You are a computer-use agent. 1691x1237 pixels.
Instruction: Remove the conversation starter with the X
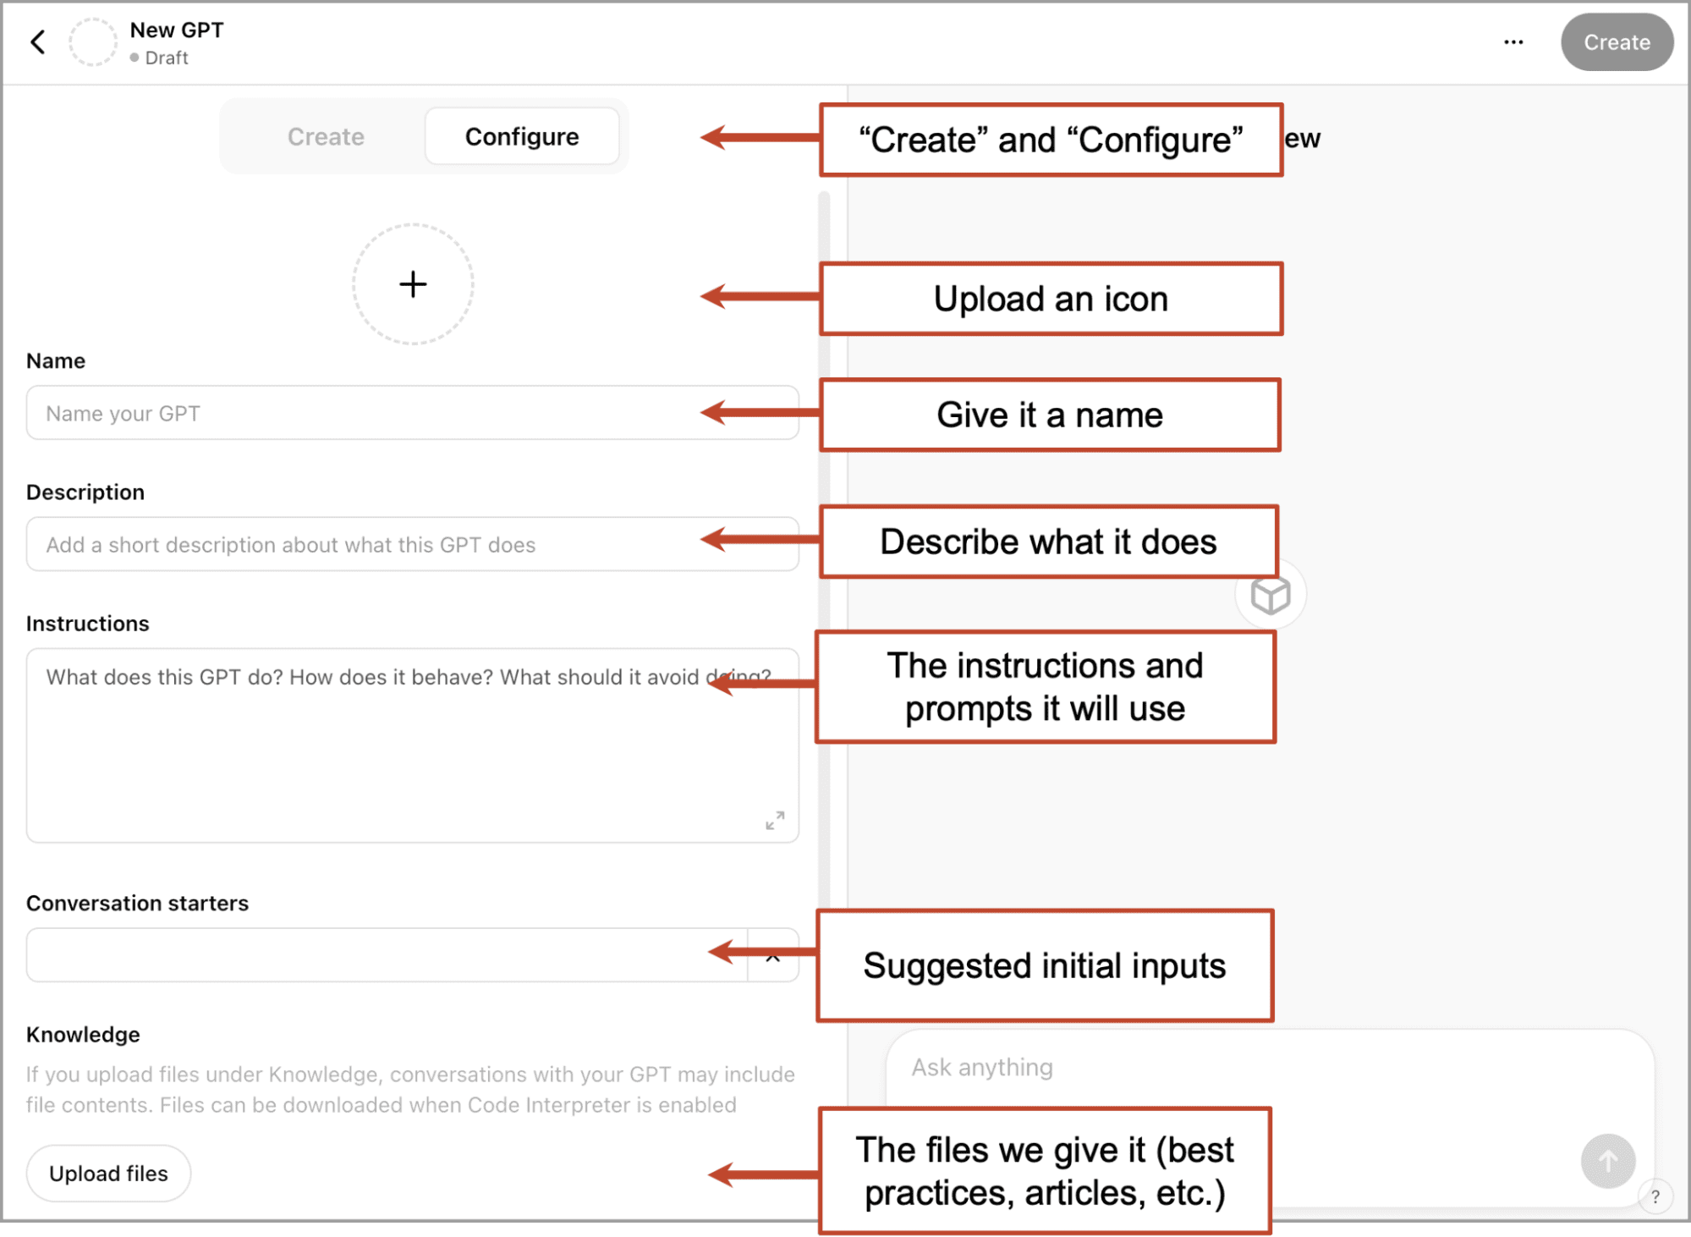coord(772,955)
